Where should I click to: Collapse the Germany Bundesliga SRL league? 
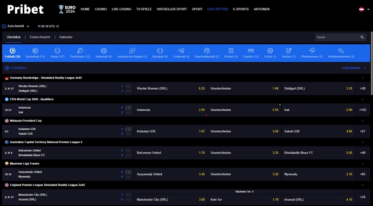[363, 78]
